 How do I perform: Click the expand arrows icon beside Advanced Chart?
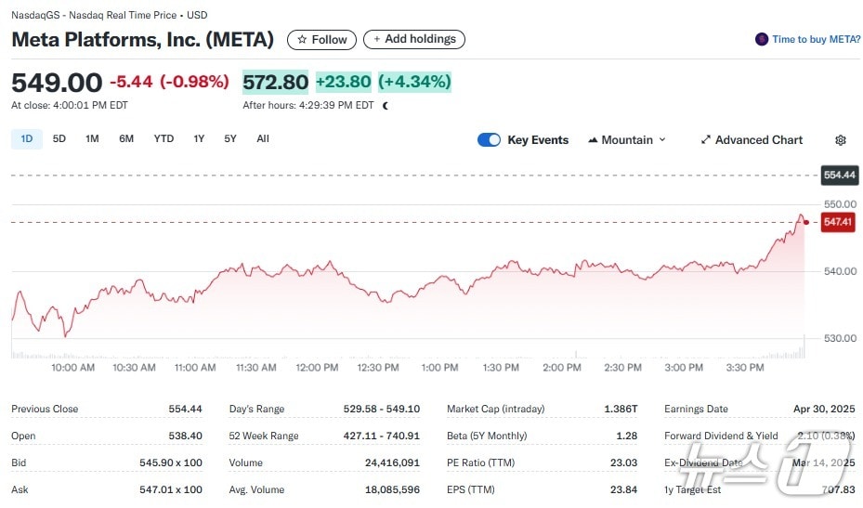706,140
